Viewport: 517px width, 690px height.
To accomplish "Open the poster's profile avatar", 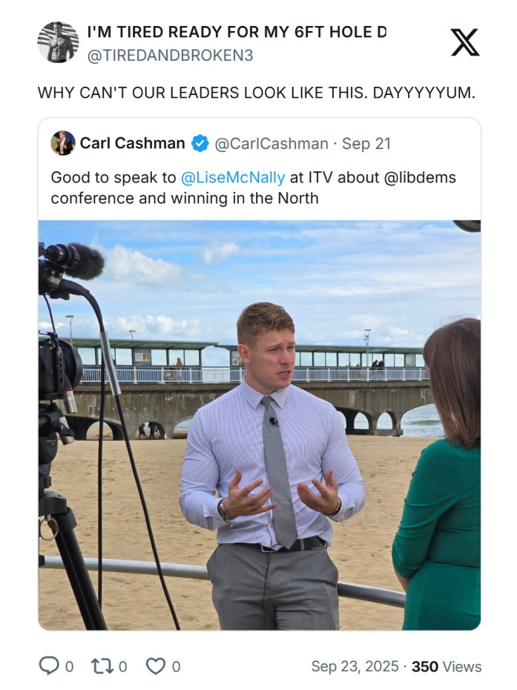I will coord(58,42).
